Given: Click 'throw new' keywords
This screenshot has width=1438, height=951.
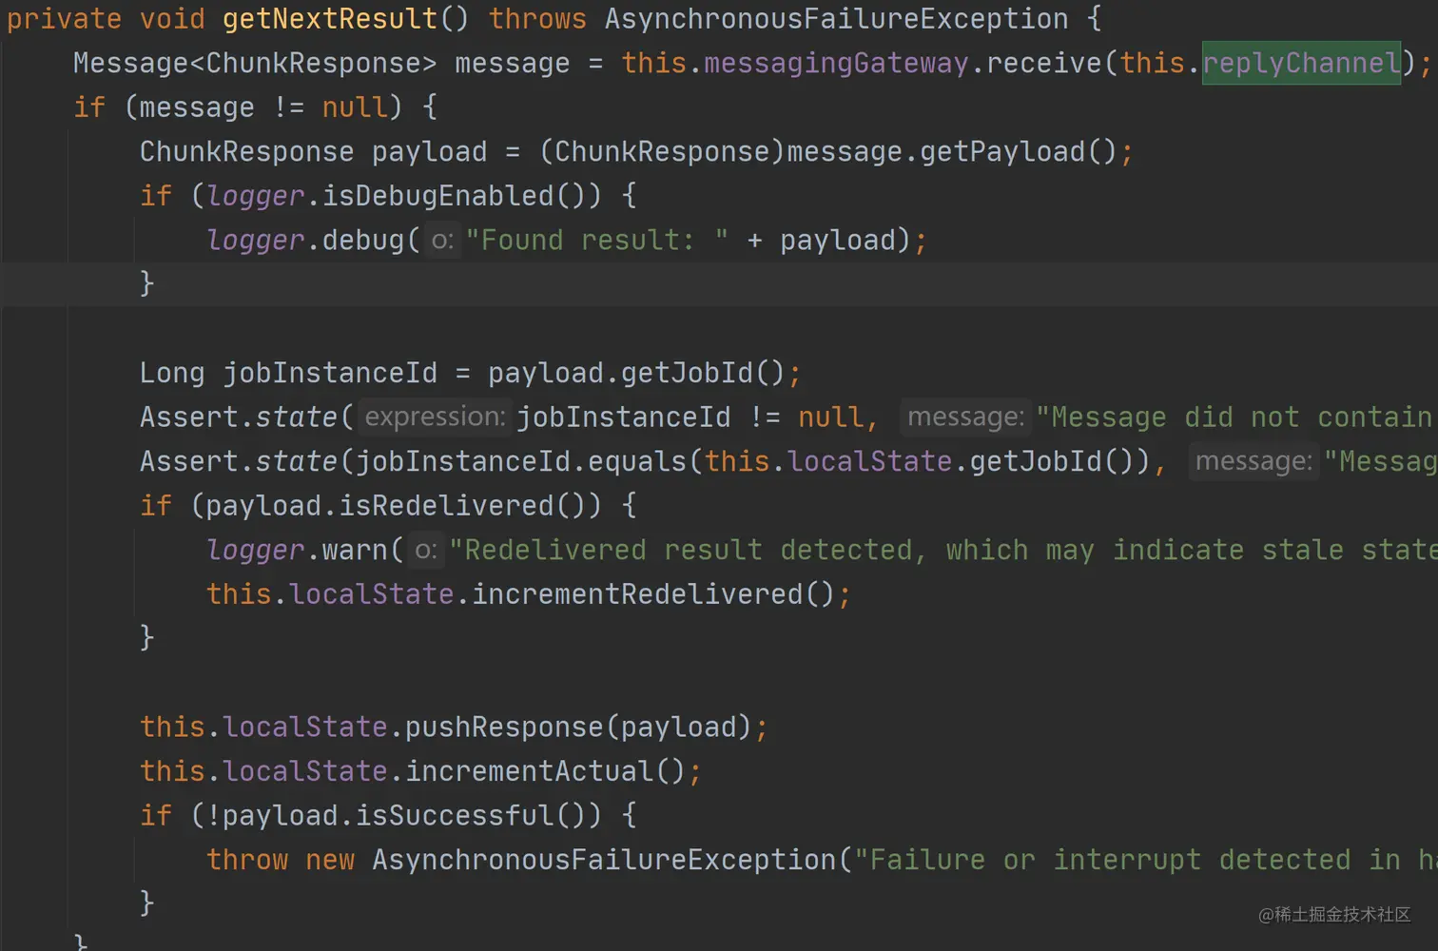Looking at the screenshot, I should point(281,860).
